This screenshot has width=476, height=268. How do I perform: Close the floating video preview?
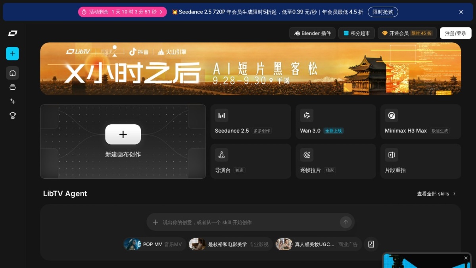click(466, 258)
